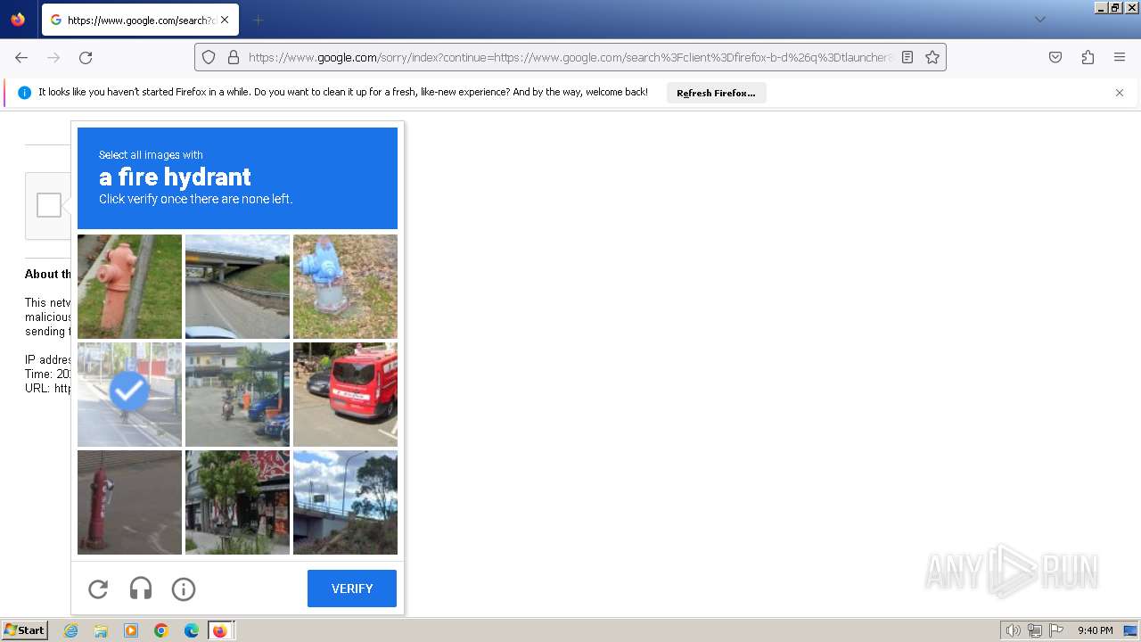Select the graffiti storefront image tile
Viewport: 1141px width, 642px height.
(237, 502)
